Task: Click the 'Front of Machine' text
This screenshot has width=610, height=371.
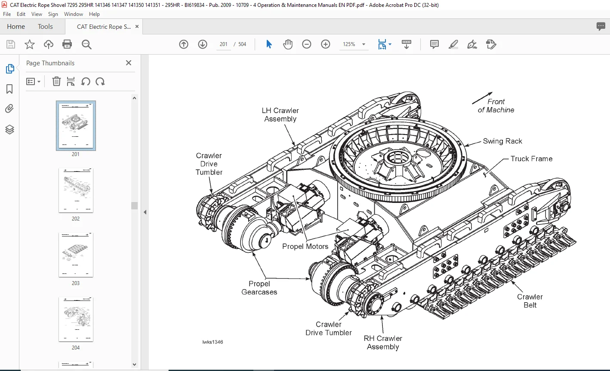Action: (496, 106)
